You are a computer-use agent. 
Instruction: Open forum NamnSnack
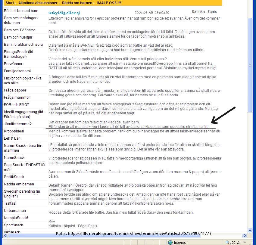[x=14, y=158]
